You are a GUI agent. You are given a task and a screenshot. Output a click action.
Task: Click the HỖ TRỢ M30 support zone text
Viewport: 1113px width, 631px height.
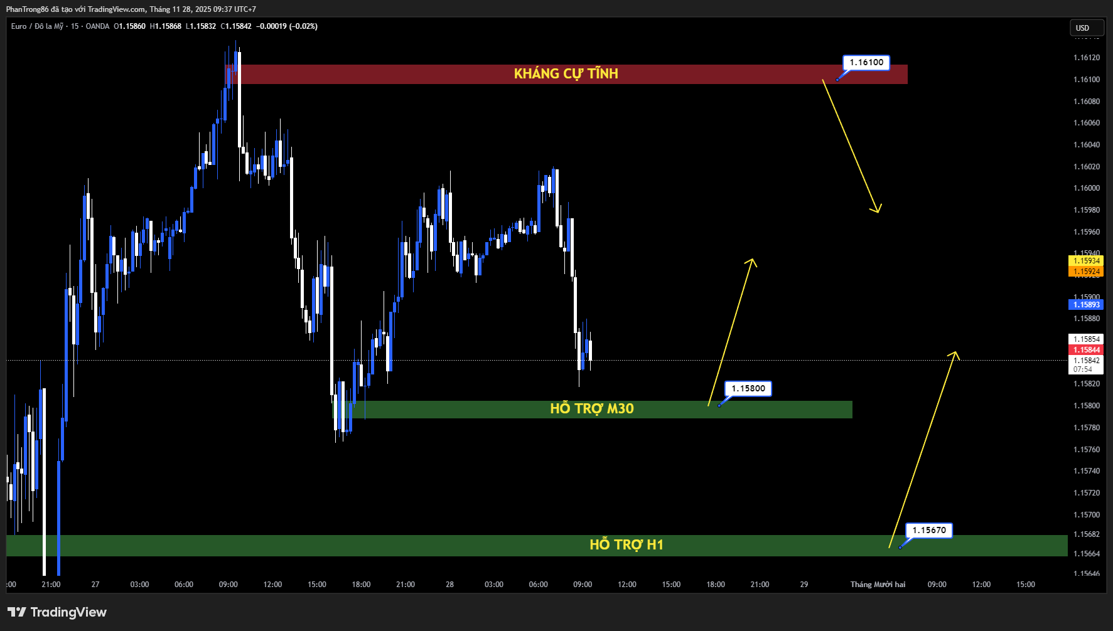tap(592, 409)
